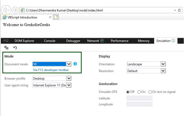
Task: Click the persist emulation settings icon
Action: [x=7, y=48]
